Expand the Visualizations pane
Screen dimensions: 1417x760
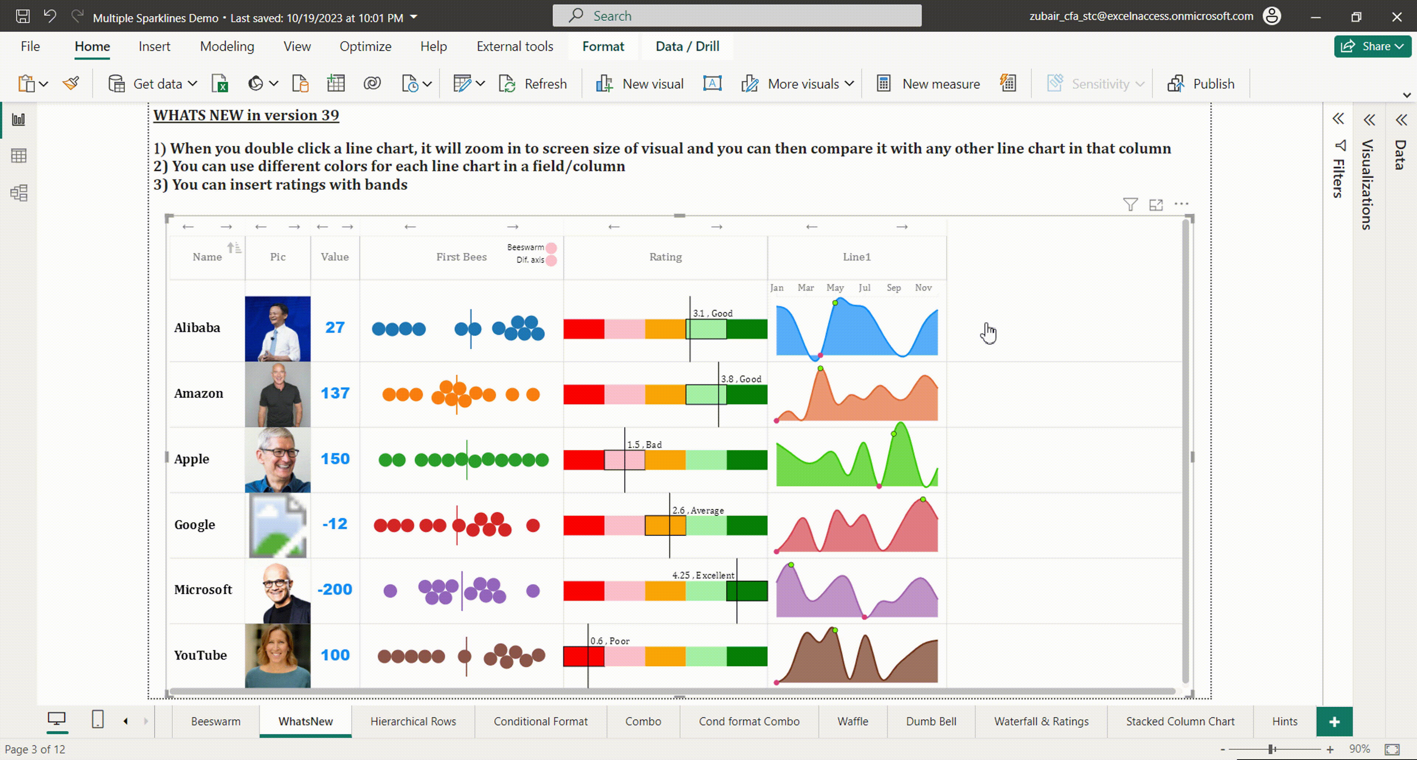click(1369, 119)
